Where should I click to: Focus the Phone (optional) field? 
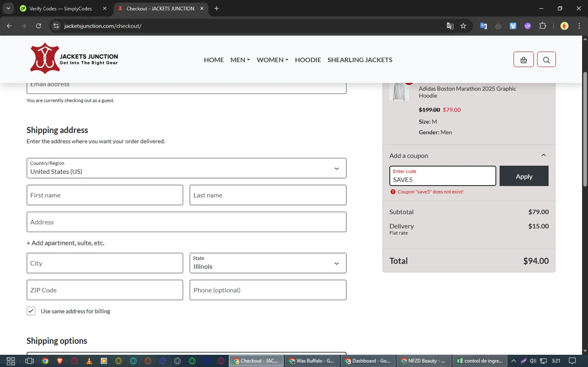268,290
